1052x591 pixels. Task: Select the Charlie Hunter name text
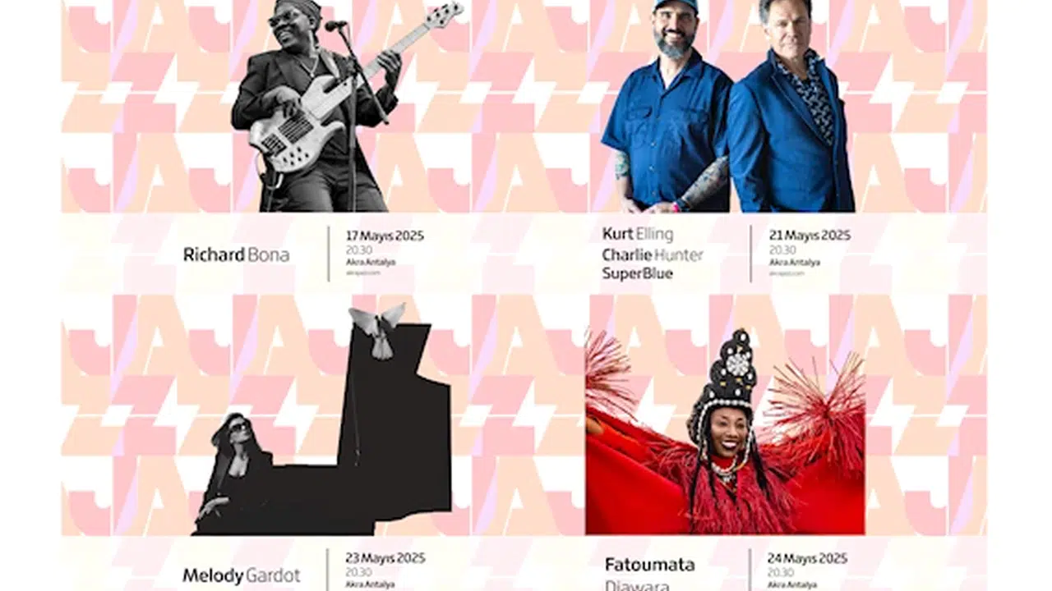tap(653, 254)
